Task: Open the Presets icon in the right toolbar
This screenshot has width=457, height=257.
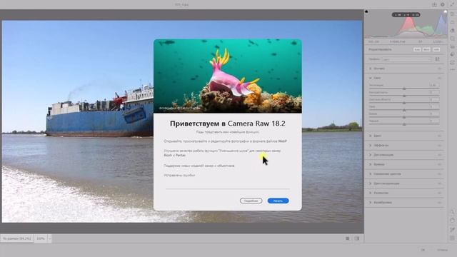Action: tap(452, 54)
